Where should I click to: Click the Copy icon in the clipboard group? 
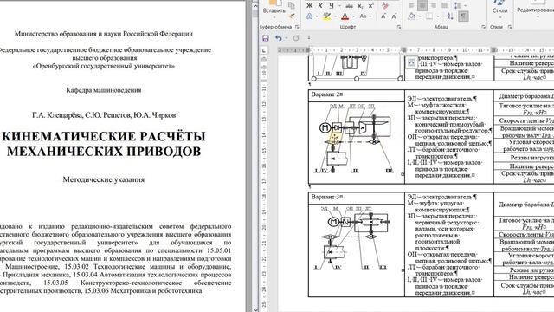292,5
